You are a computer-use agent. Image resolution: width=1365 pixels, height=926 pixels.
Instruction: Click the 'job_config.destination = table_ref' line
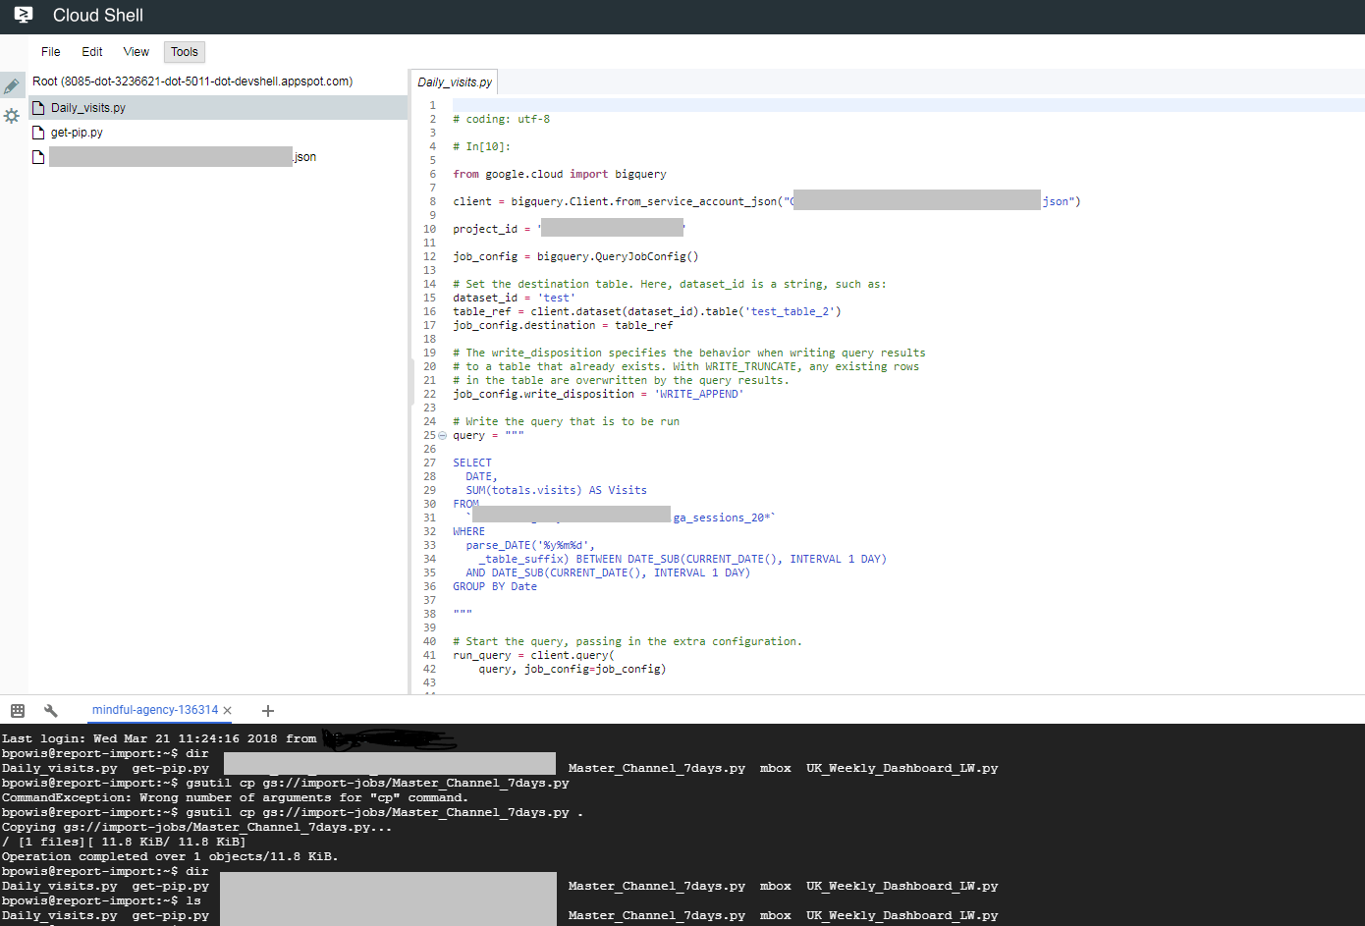tap(563, 325)
